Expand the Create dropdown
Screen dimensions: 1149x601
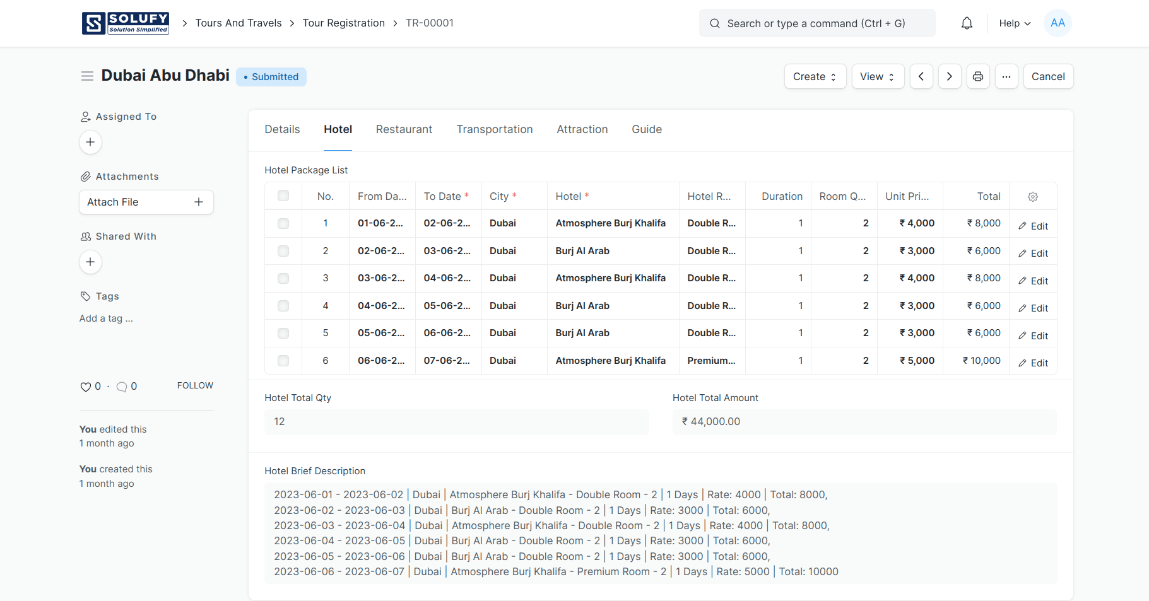pyautogui.click(x=815, y=76)
